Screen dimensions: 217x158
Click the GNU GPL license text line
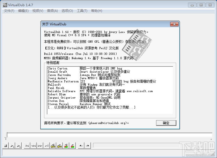click(x=95, y=42)
